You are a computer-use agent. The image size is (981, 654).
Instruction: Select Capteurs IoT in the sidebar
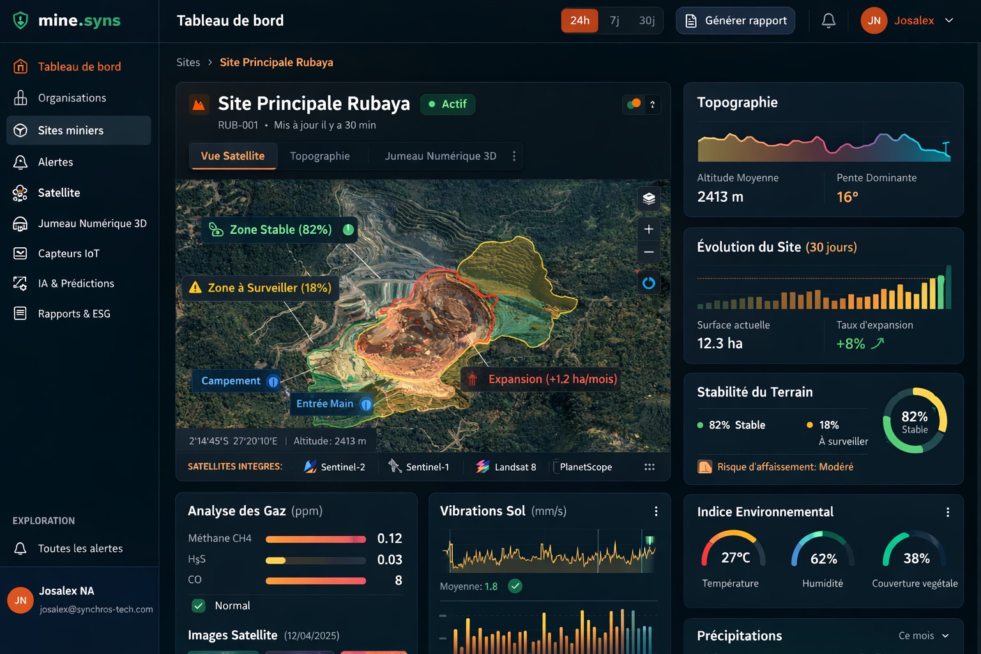[68, 254]
